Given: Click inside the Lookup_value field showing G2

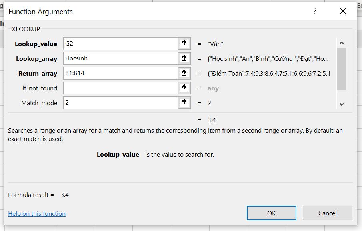Looking at the screenshot, I should 120,44.
